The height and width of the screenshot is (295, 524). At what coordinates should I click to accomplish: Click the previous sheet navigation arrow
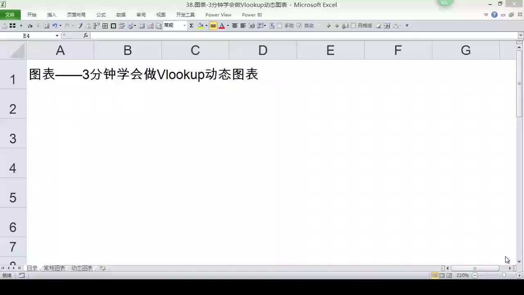(9, 268)
